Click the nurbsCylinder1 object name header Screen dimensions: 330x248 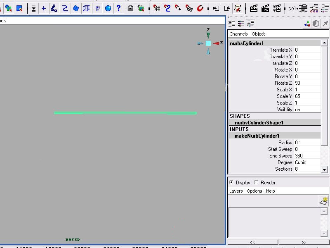point(275,43)
